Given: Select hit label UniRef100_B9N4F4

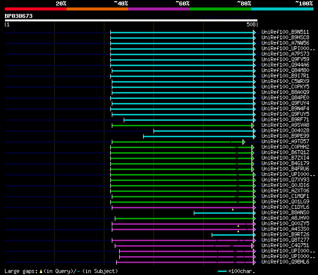Looking at the screenshot, I should tap(285, 109).
